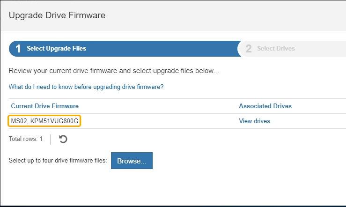Viewport: 346px width, 207px height.
Task: Click the Current Drive Firmware column header
Action: (45, 106)
